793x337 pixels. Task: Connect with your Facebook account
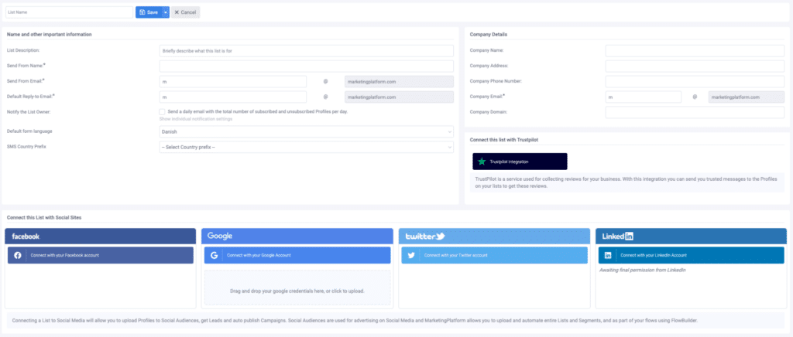101,255
